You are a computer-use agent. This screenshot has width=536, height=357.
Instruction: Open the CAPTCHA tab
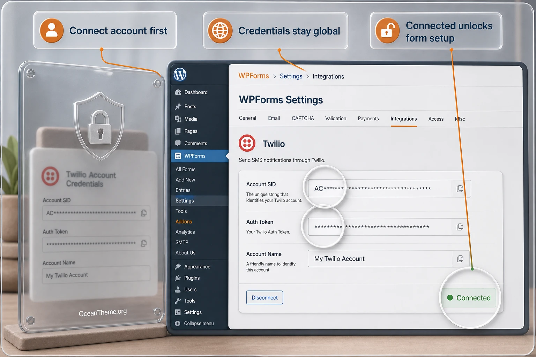coord(303,118)
